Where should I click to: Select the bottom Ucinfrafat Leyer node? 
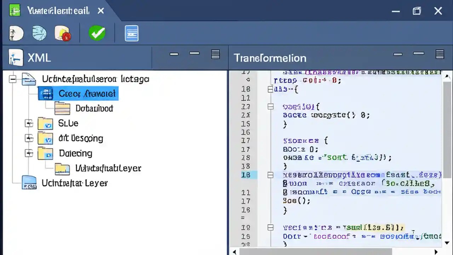(x=74, y=183)
